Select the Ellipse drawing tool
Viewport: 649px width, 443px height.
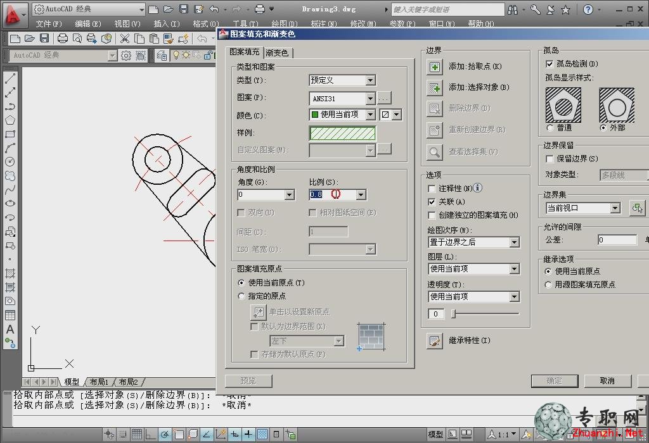point(10,203)
